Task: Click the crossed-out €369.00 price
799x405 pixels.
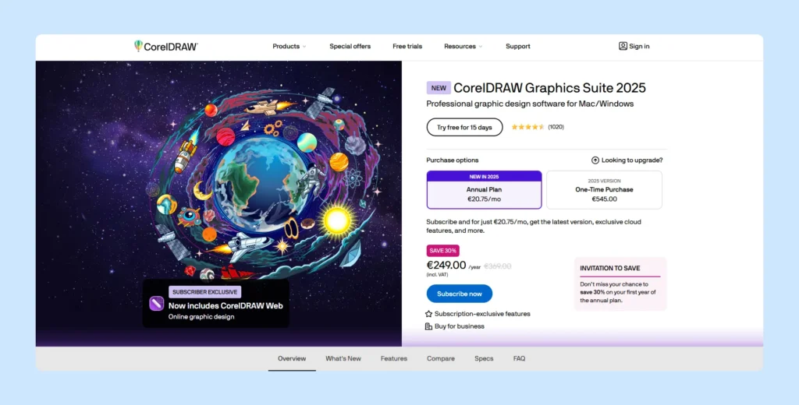Action: [497, 266]
